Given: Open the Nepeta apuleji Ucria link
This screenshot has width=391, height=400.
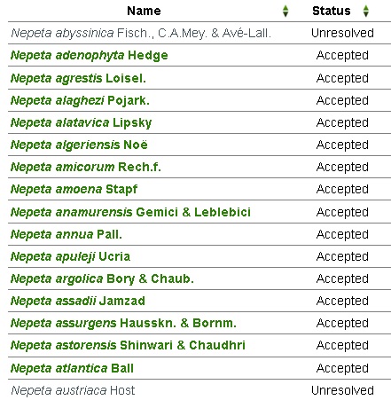Looking at the screenshot, I should 70,257.
